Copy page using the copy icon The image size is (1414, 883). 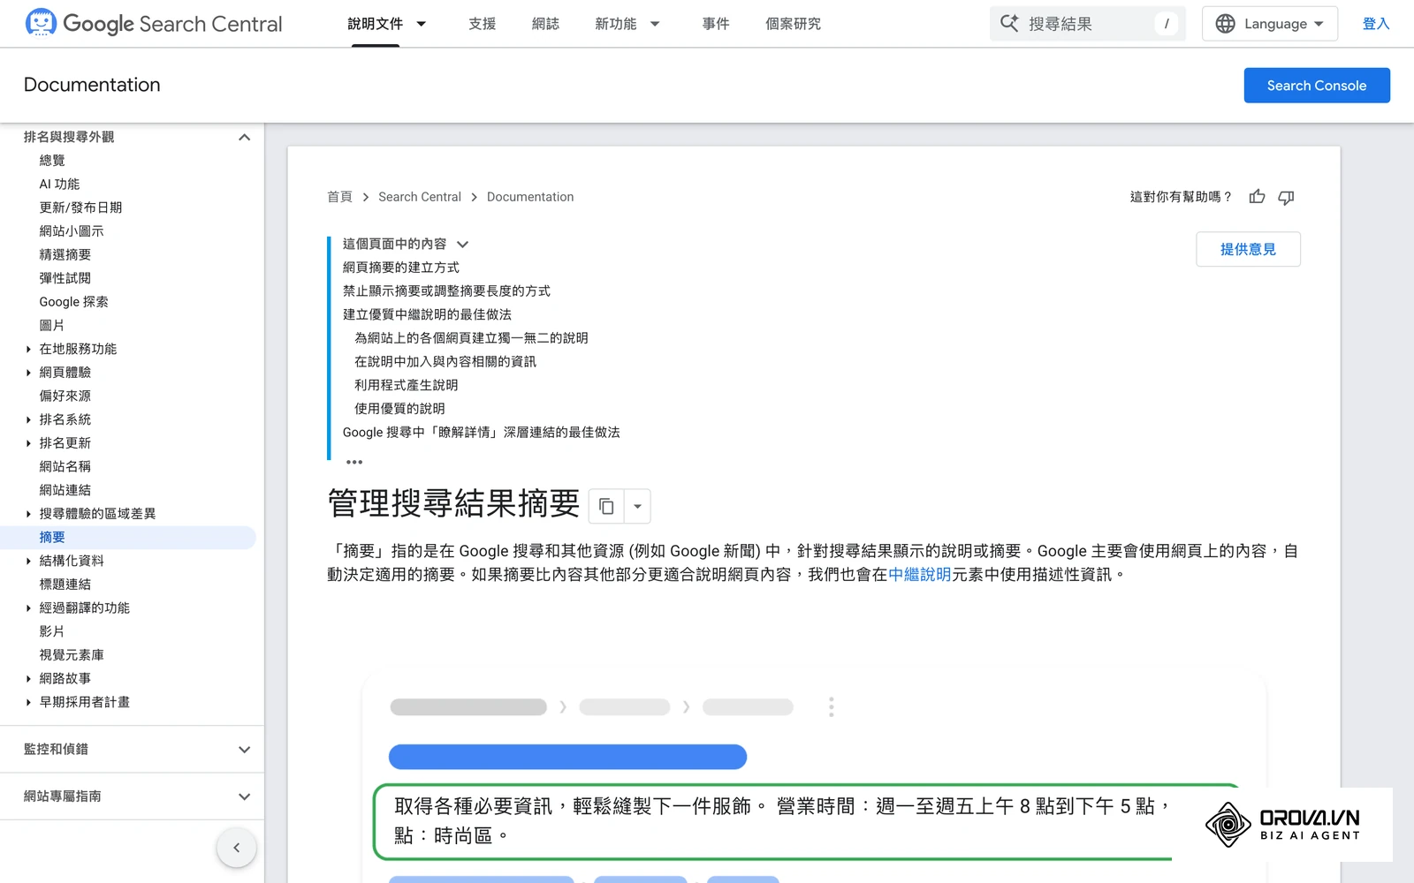pyautogui.click(x=606, y=507)
